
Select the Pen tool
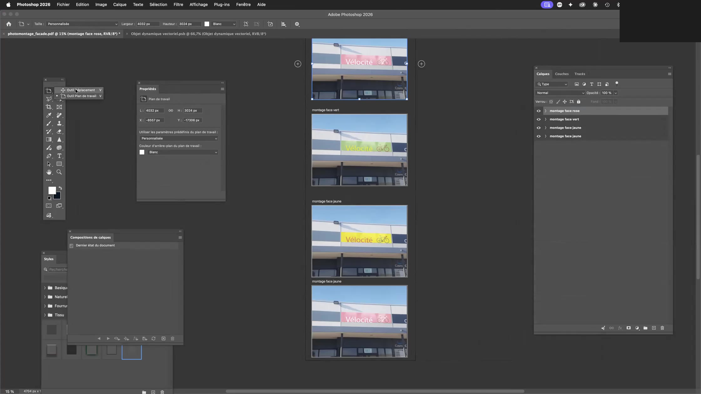tap(49, 156)
